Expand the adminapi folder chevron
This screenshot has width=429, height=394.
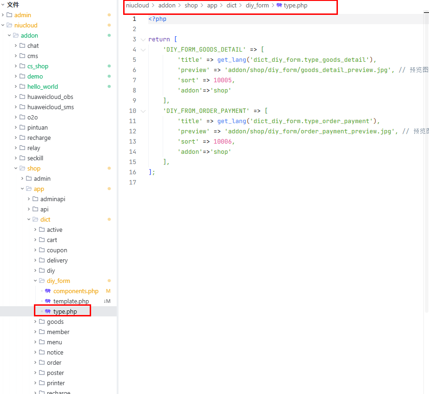coord(29,199)
